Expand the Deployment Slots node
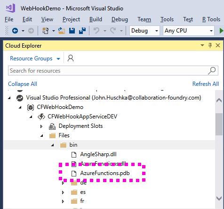The image size is (224, 209). 41,126
